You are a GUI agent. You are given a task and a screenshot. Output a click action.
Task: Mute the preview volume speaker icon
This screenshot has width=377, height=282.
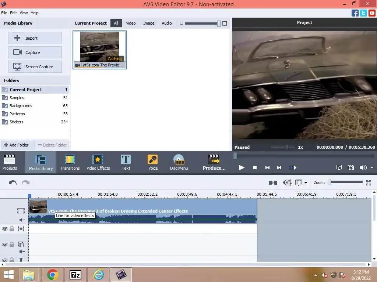coord(363,167)
